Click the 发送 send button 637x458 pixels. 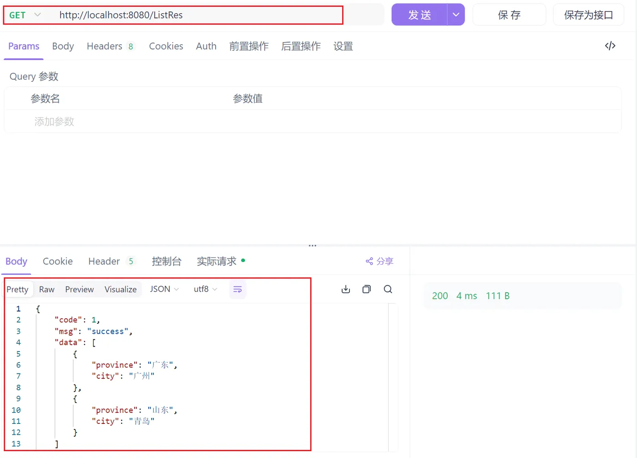click(x=420, y=15)
